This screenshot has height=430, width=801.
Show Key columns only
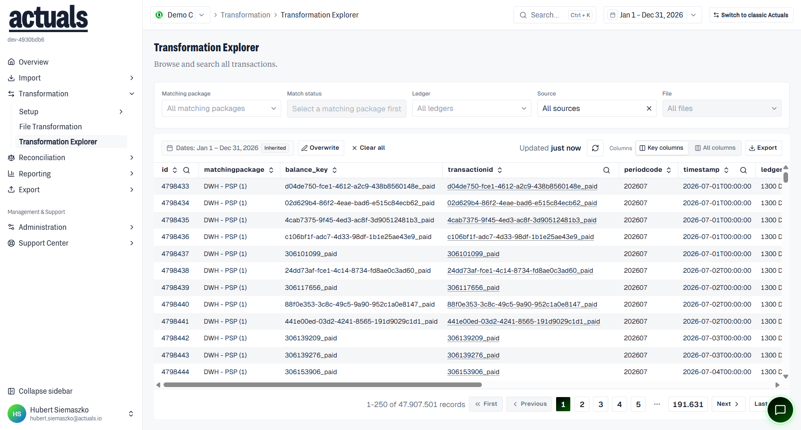point(662,148)
